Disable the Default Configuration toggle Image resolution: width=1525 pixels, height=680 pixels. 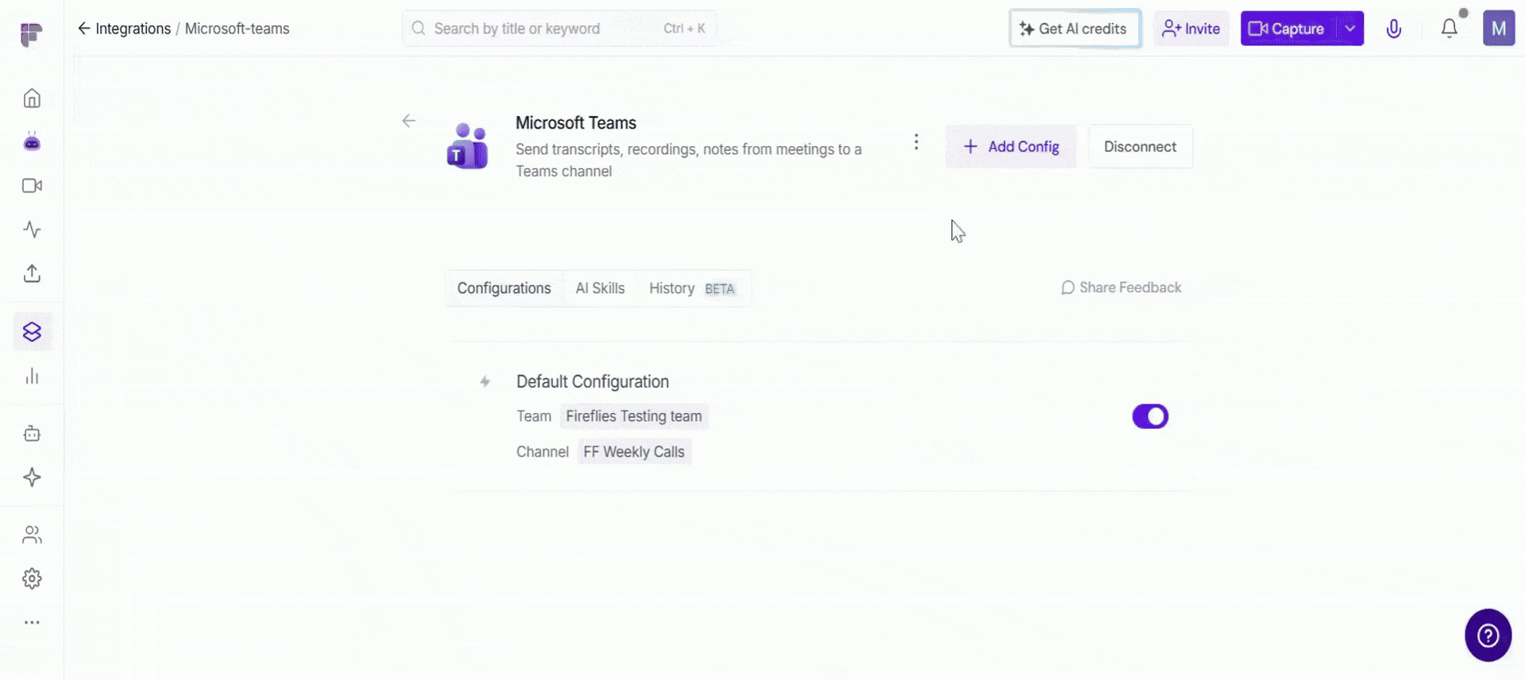point(1150,416)
